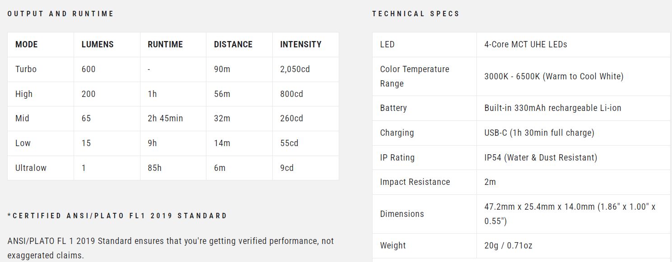Click the Built-in 330mAh battery specification
This screenshot has width=672, height=262.
tap(553, 108)
